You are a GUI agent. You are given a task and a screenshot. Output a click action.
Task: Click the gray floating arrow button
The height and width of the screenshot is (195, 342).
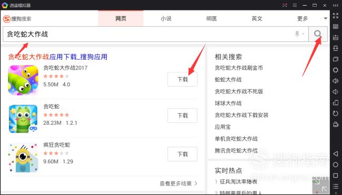click(320, 186)
